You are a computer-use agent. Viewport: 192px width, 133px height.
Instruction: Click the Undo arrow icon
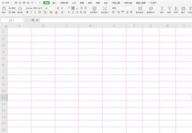pyautogui.click(x=32, y=3)
